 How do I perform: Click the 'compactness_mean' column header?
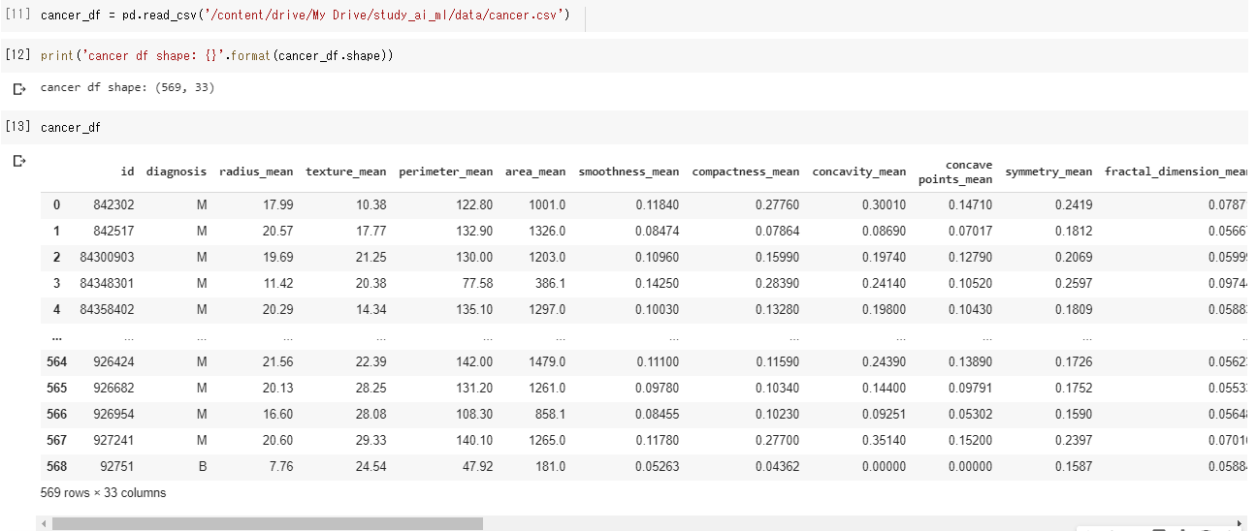746,172
